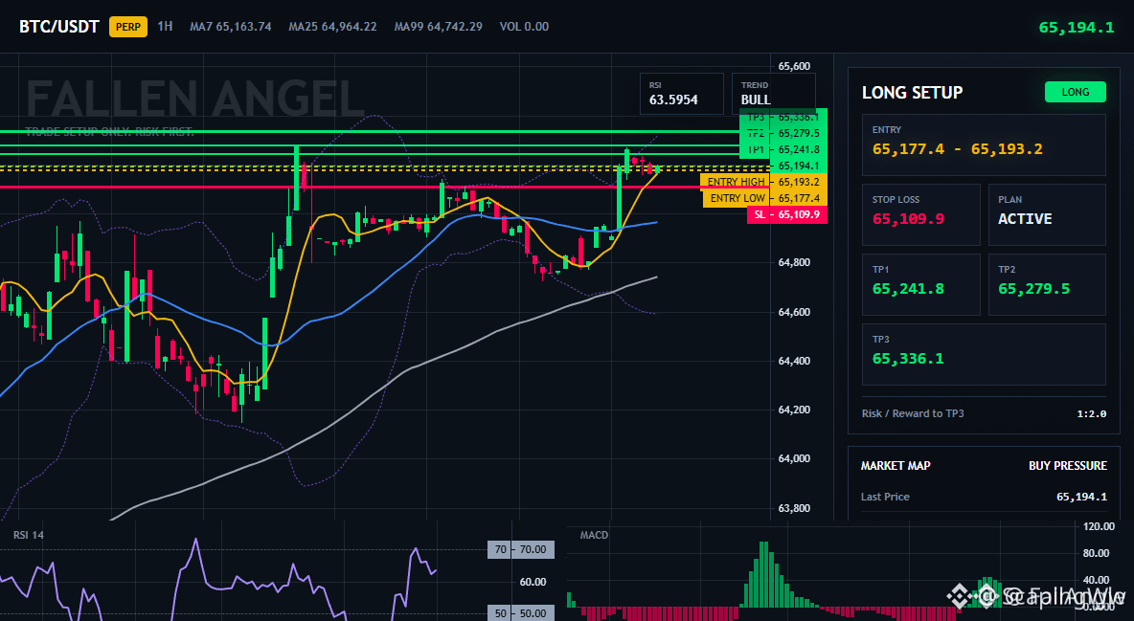
Task: Click the Binance logo watermark icon
Action: (x=960, y=596)
